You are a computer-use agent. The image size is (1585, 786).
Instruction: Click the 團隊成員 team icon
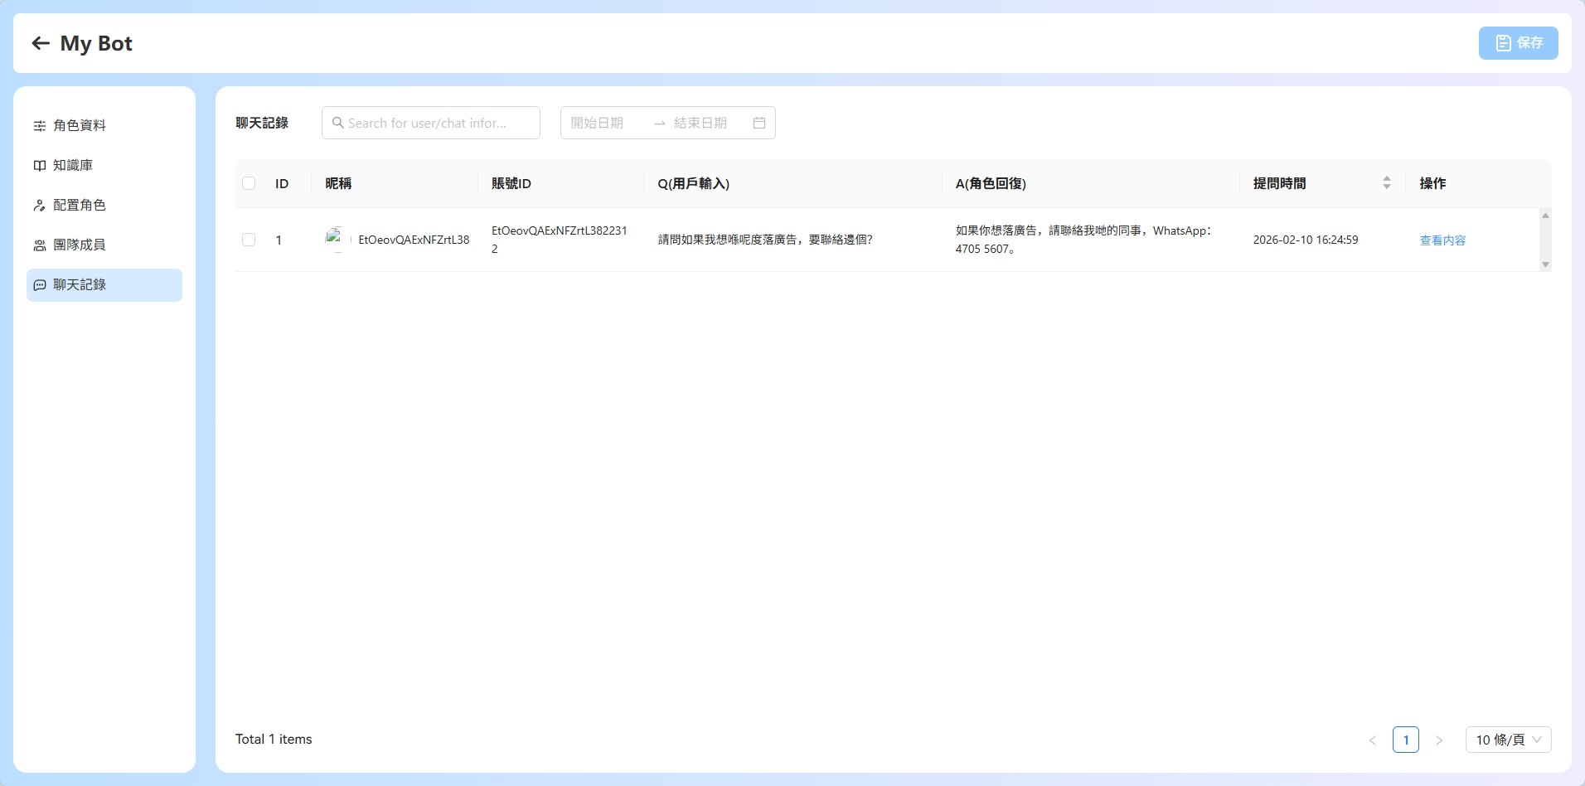(39, 245)
